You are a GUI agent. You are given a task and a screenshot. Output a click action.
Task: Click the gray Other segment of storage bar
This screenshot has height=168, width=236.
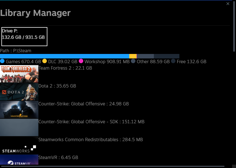pos(145,56)
